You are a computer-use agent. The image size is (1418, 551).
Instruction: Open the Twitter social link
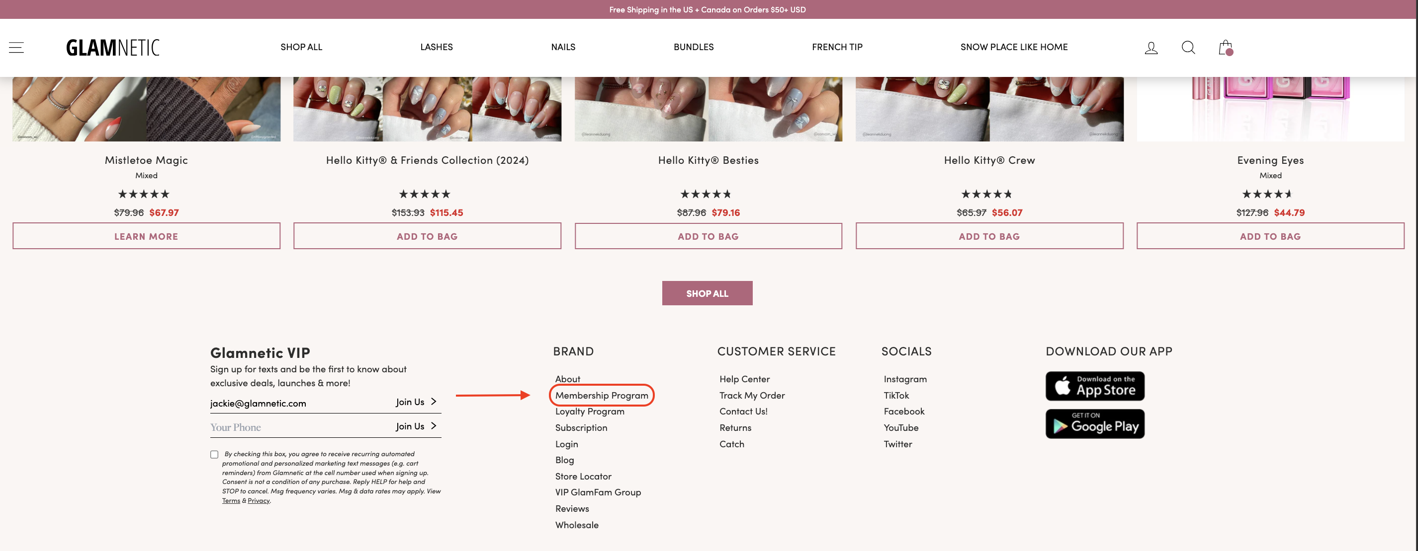pos(897,444)
